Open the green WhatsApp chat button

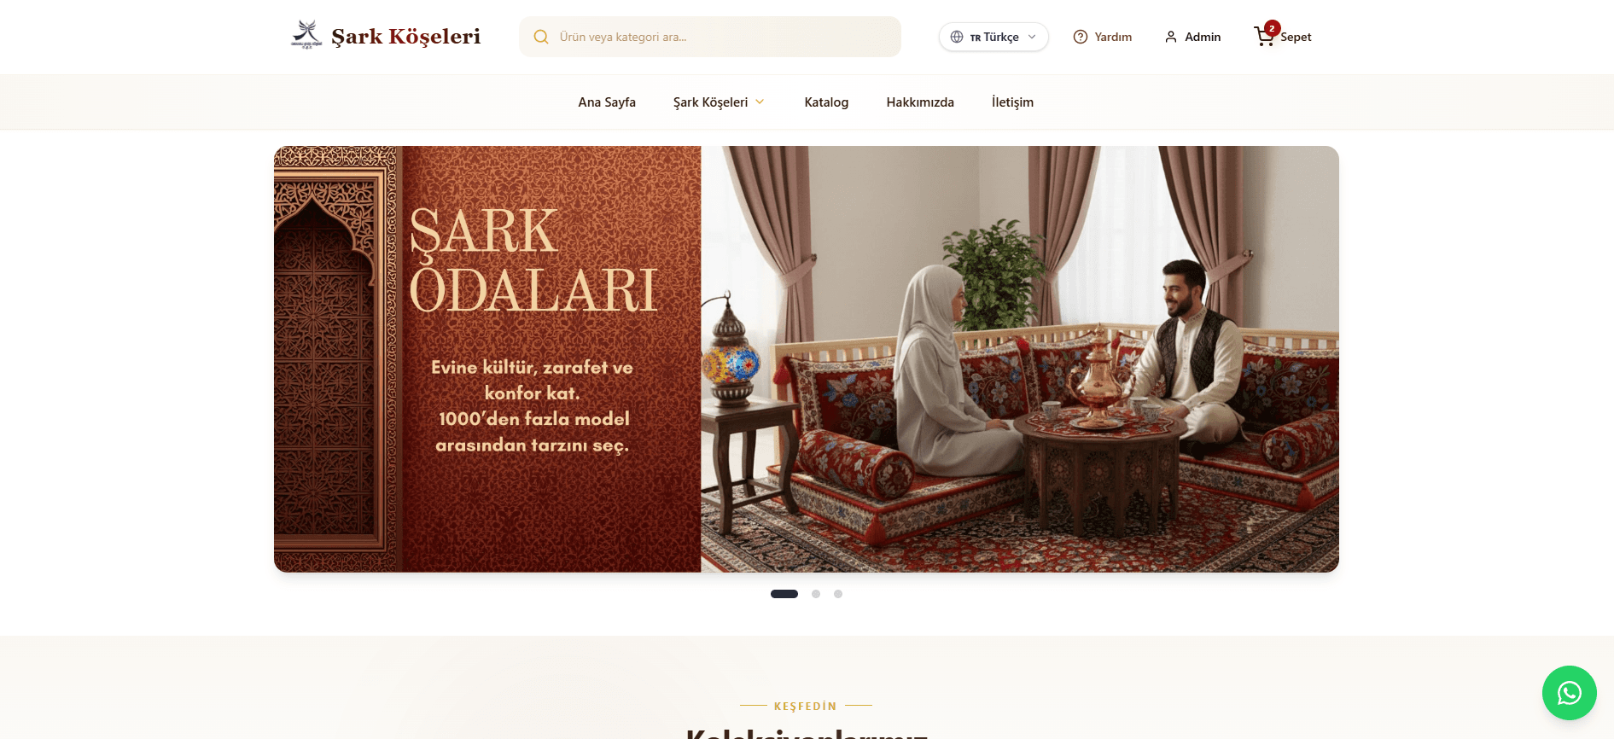pyautogui.click(x=1569, y=693)
